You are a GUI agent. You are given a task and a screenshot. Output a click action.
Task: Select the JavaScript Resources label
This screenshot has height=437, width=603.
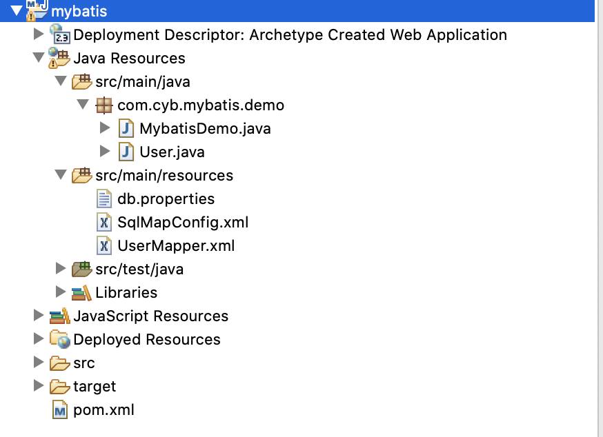150,316
